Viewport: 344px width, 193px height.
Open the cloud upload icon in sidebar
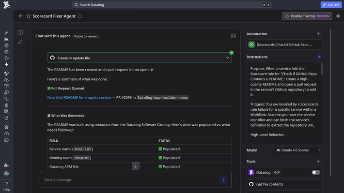(x=6, y=80)
